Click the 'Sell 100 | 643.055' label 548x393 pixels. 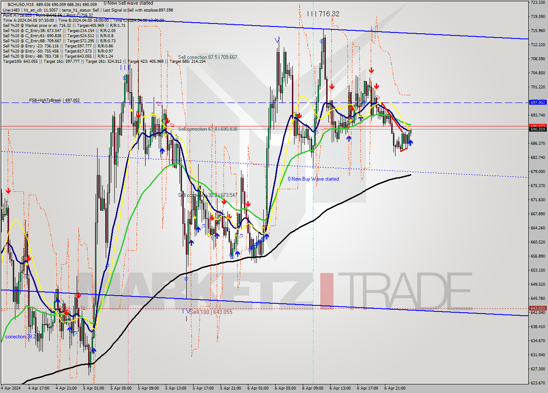click(x=211, y=312)
